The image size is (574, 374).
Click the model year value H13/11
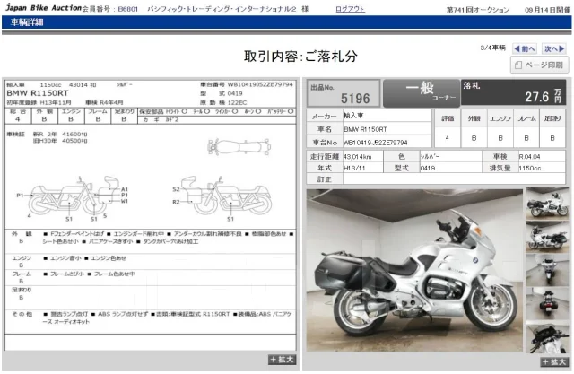[x=362, y=168]
